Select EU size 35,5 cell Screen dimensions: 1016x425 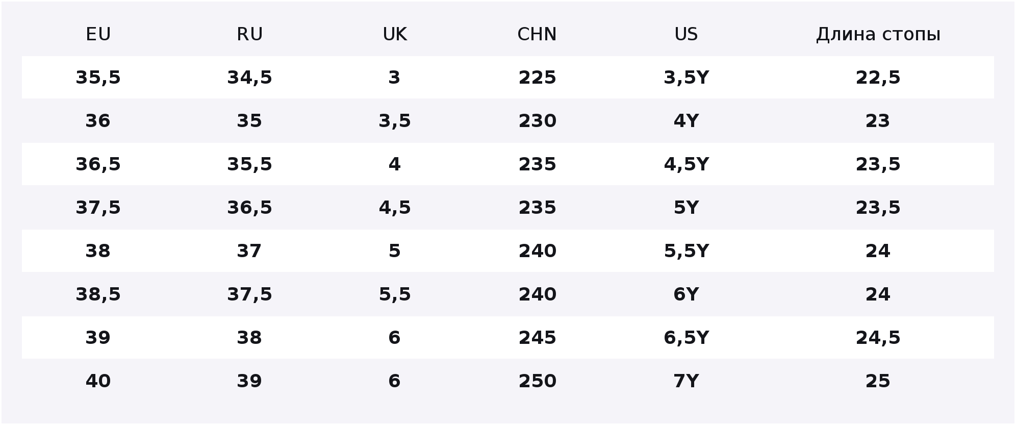(98, 78)
